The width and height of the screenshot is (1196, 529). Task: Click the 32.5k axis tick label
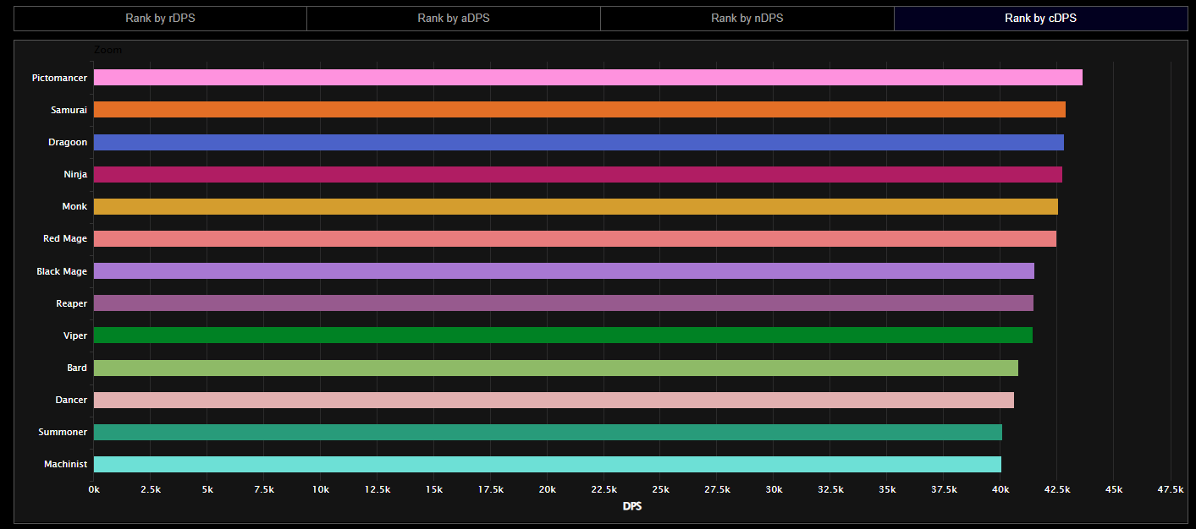pyautogui.click(x=831, y=490)
